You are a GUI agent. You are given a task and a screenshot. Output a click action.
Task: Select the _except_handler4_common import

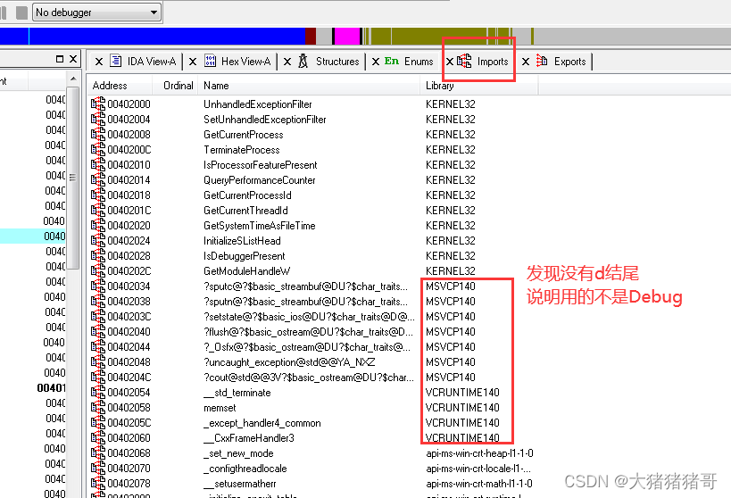click(x=262, y=423)
